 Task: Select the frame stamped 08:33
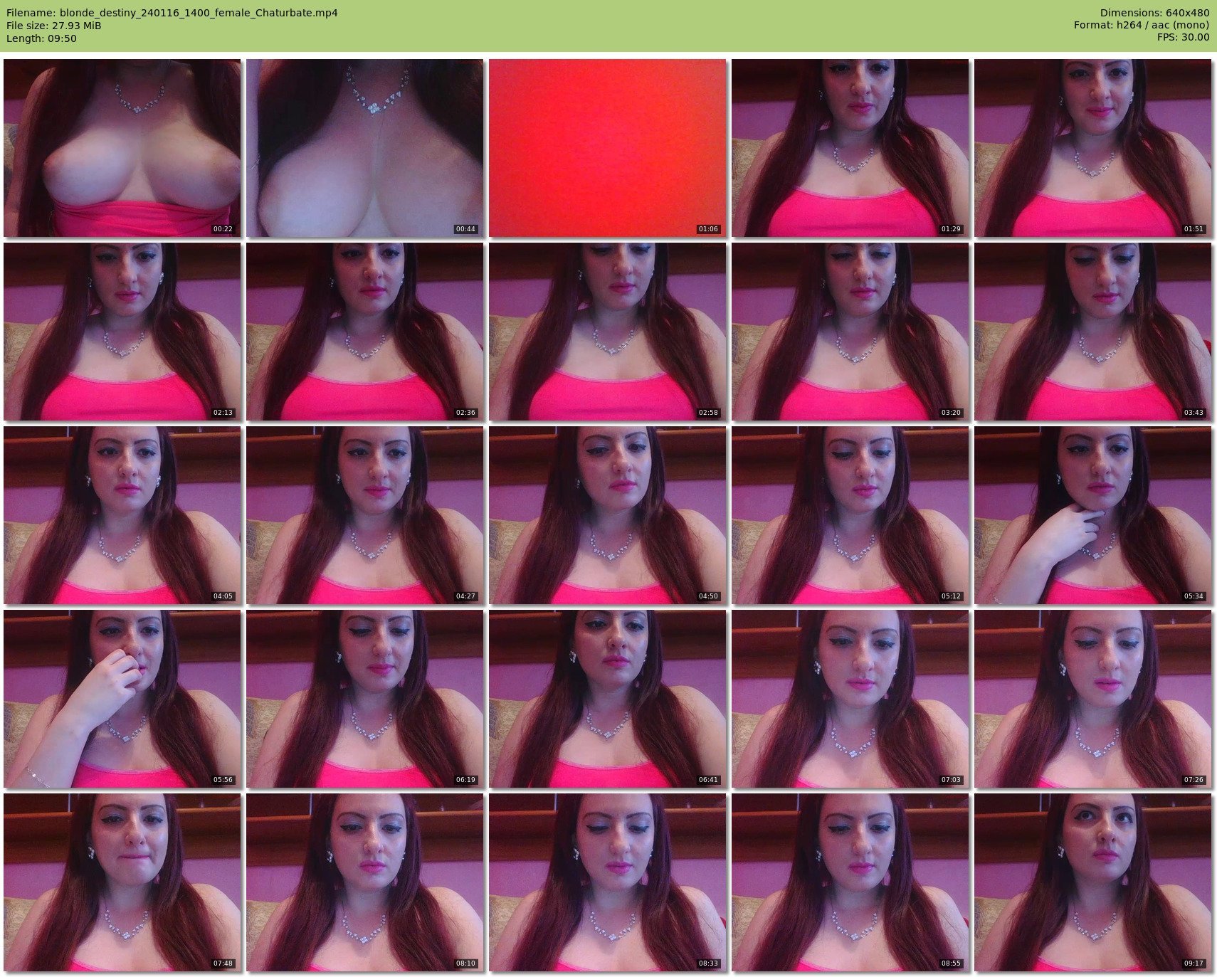(x=607, y=882)
